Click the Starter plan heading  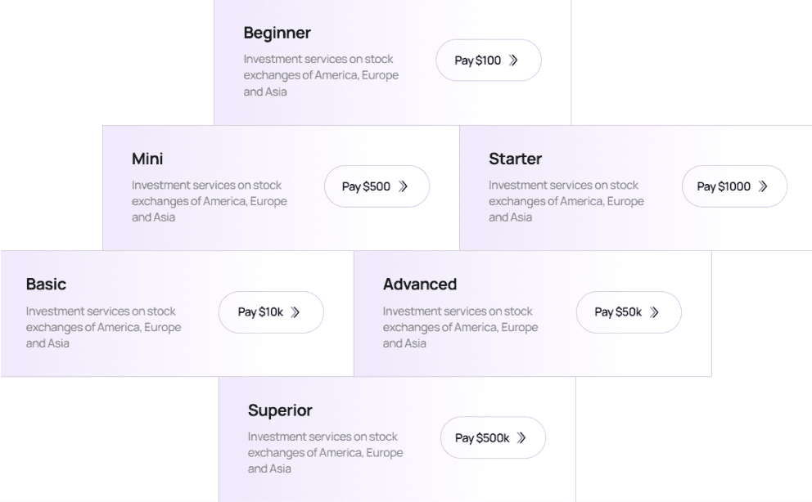(x=515, y=159)
